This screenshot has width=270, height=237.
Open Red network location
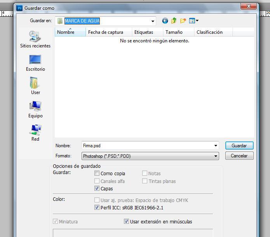(35, 133)
